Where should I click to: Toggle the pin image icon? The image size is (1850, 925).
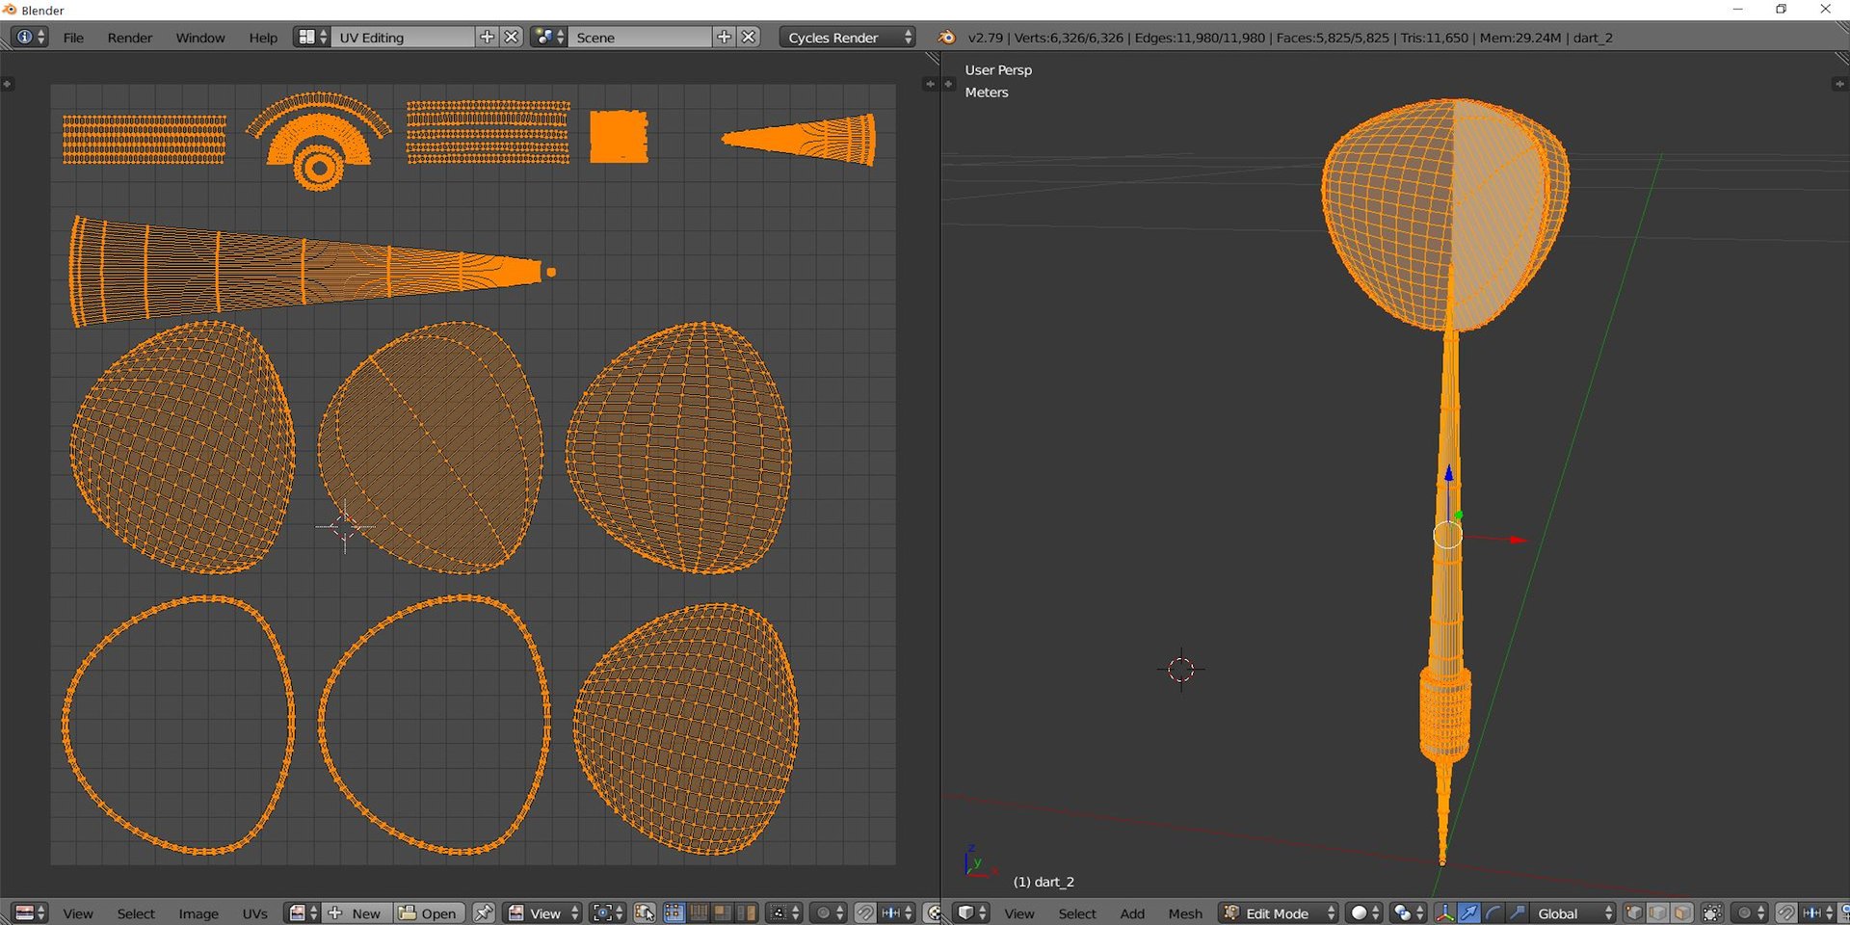pos(484,913)
